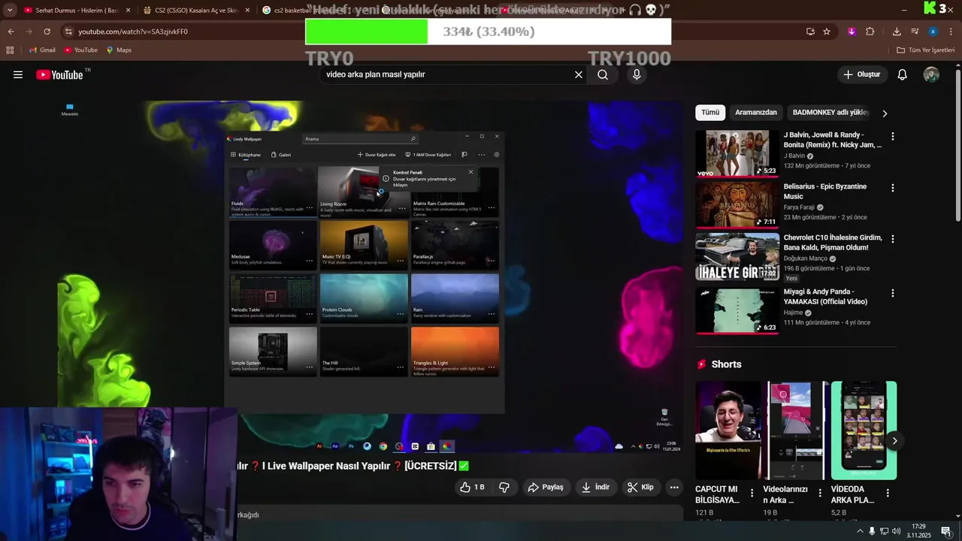Open options for Miyagi YAMAKASI video
The image size is (962, 541).
tap(893, 293)
